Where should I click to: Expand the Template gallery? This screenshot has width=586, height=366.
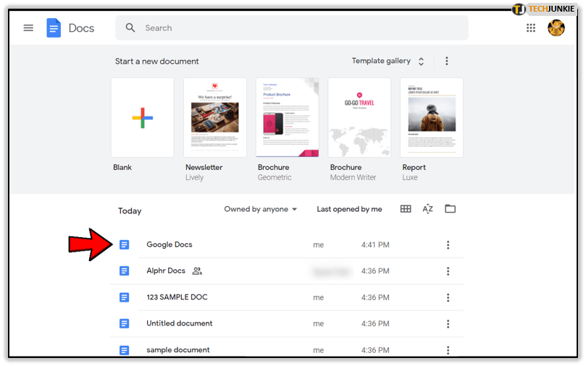click(388, 61)
